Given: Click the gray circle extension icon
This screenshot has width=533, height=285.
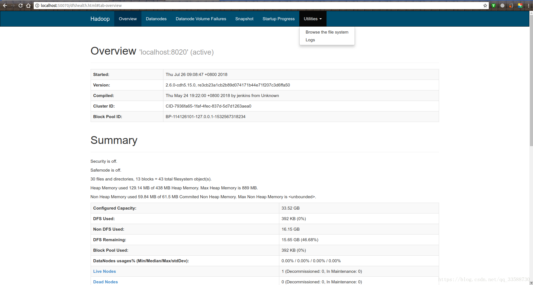Looking at the screenshot, I should pyautogui.click(x=502, y=6).
